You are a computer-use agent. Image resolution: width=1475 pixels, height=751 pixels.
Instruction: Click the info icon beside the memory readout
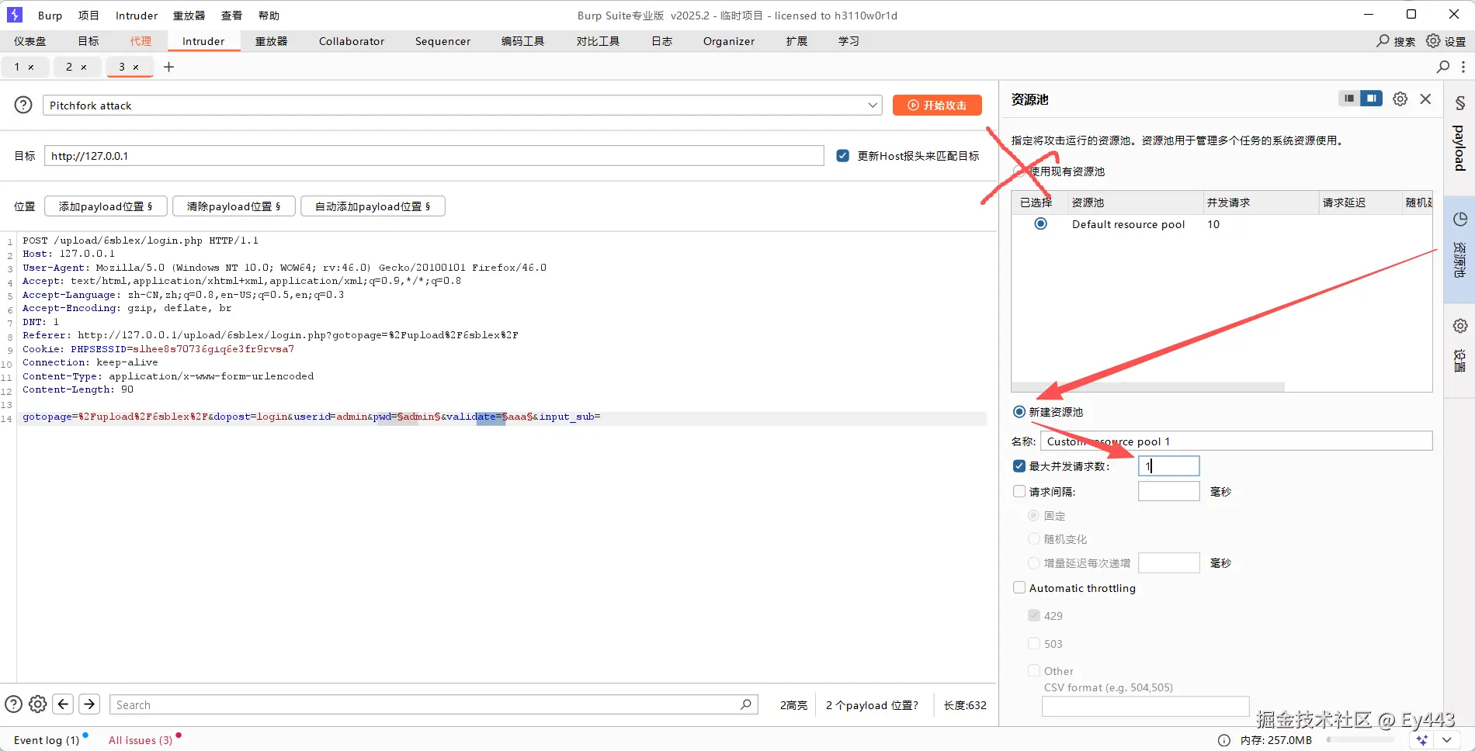[x=1224, y=740]
